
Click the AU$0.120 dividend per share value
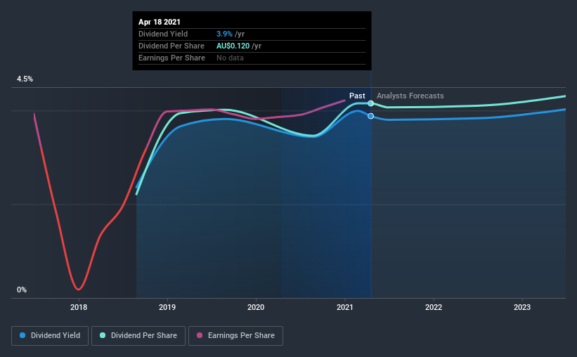click(233, 46)
